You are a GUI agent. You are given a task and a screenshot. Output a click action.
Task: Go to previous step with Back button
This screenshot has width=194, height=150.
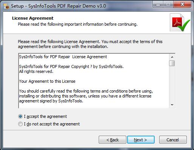[x=112, y=140]
